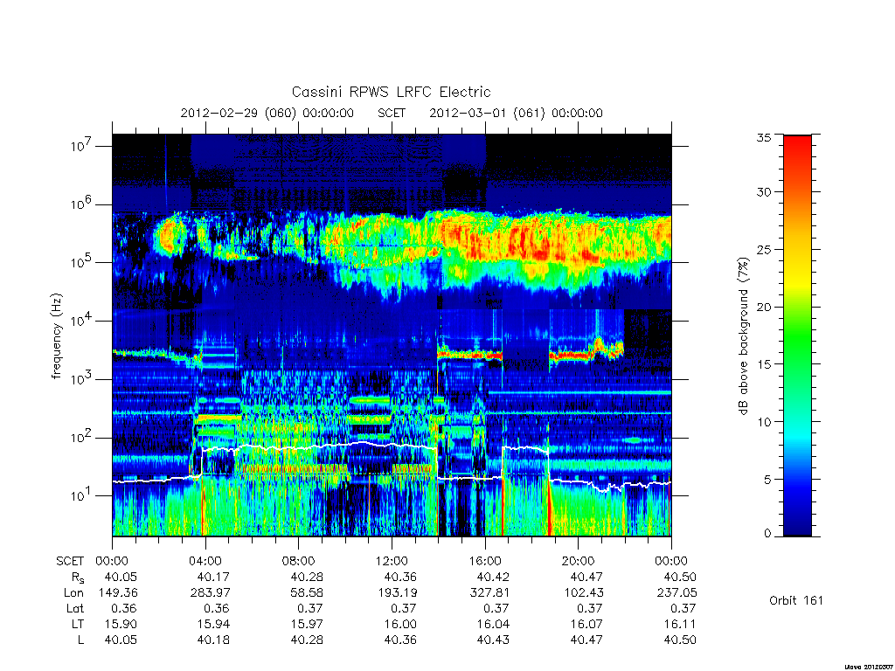Click the LT value 16.07
895x671 pixels.
coord(586,624)
